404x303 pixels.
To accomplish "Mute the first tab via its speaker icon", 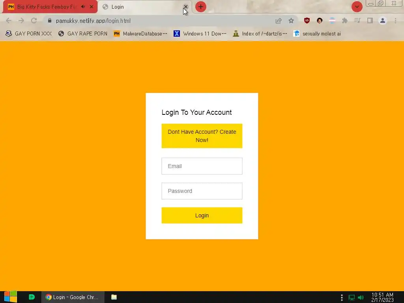I will (83, 7).
